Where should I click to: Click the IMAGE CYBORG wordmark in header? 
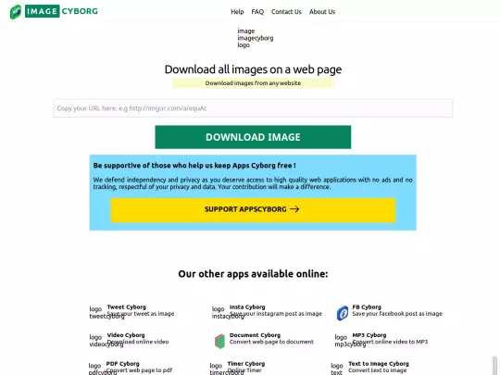(61, 11)
